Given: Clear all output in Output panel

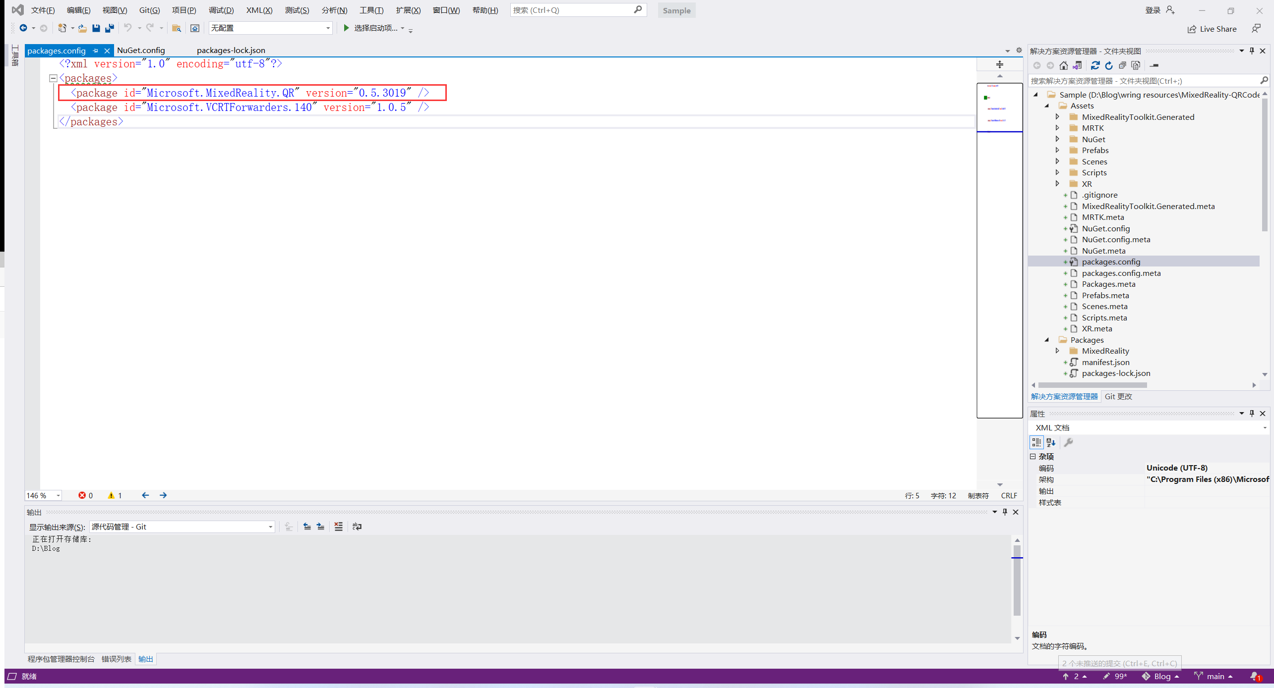Looking at the screenshot, I should click(338, 527).
